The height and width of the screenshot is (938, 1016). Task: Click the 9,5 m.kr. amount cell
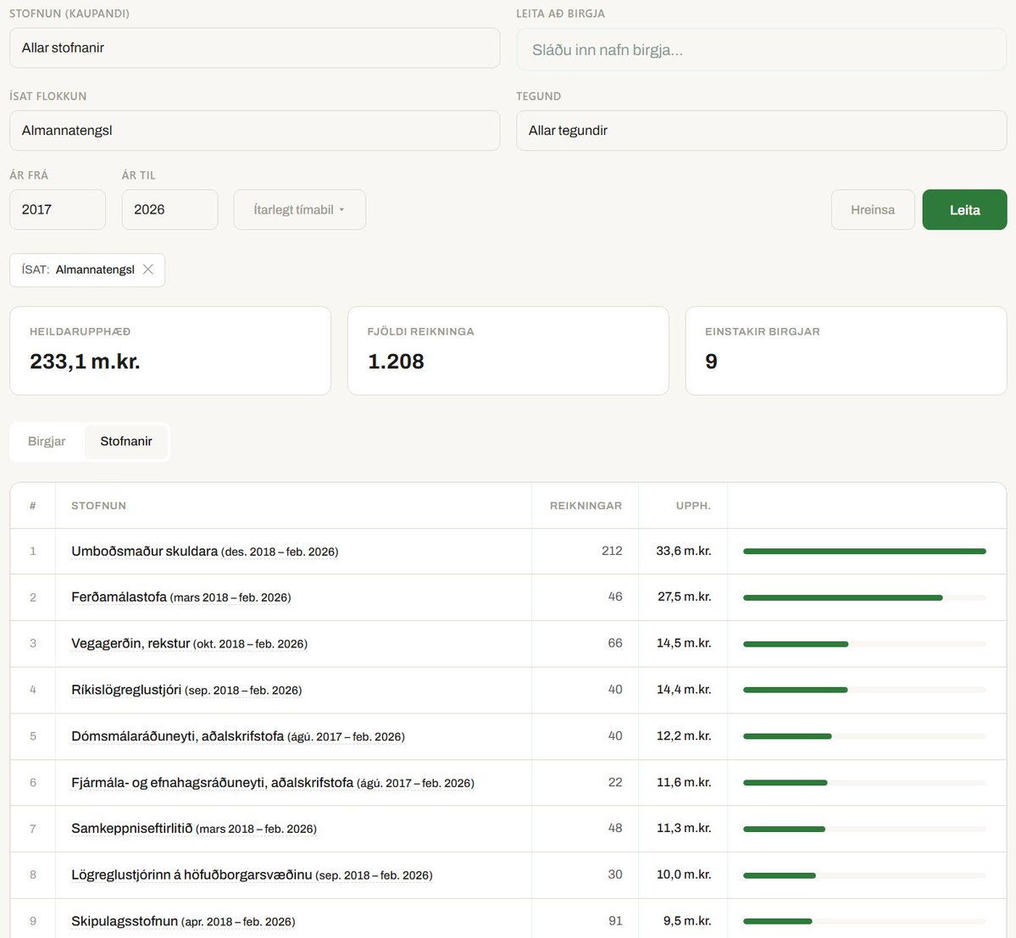(687, 921)
